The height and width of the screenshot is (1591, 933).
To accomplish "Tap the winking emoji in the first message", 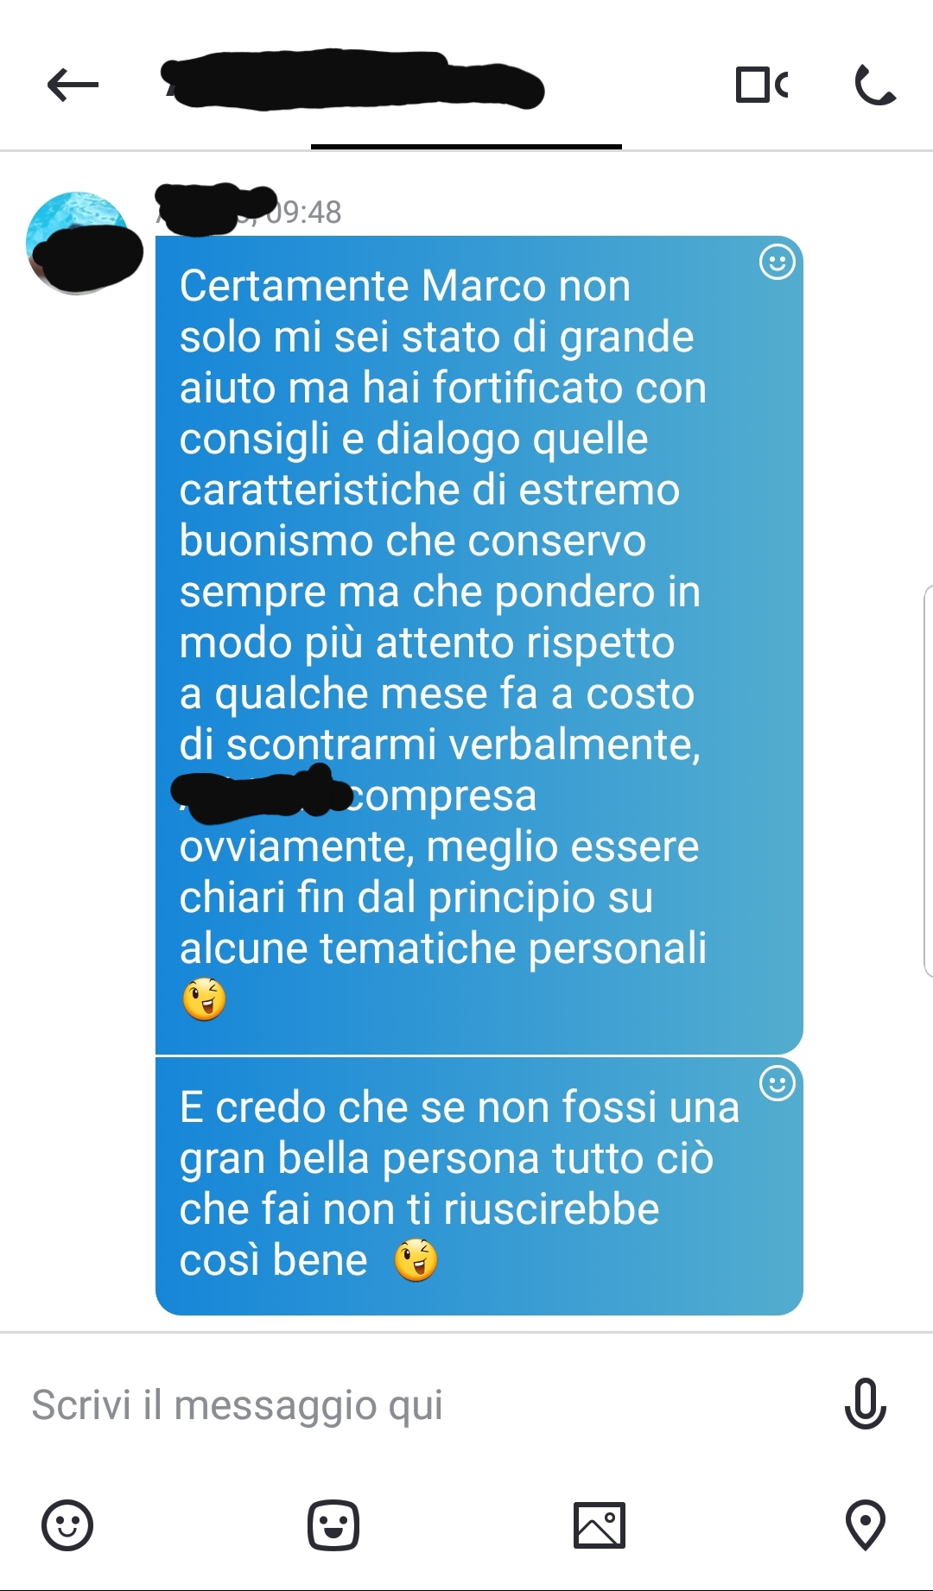I will click(x=204, y=999).
